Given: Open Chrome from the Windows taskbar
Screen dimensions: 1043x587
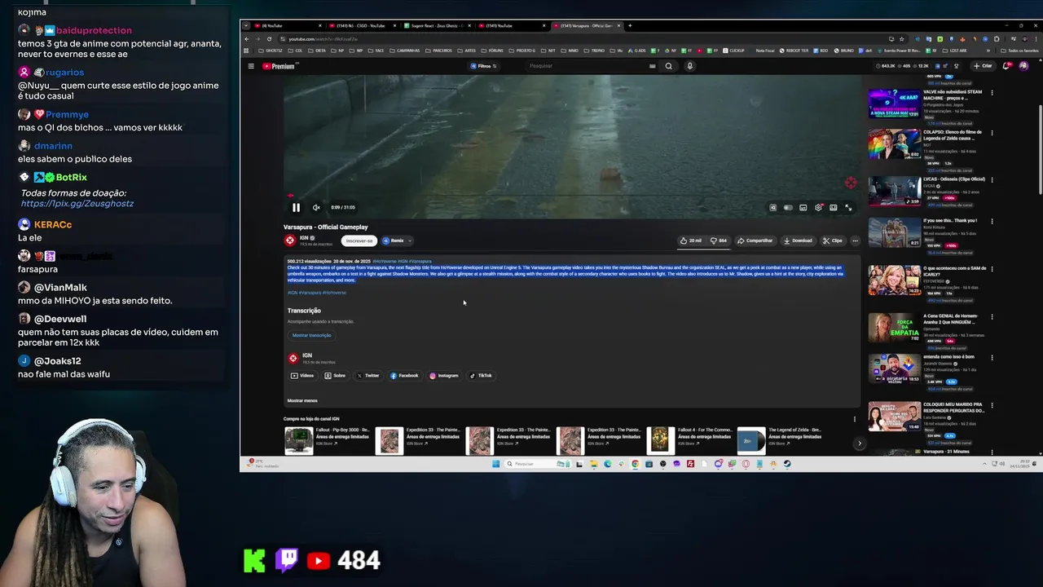Looking at the screenshot, I should (x=635, y=464).
